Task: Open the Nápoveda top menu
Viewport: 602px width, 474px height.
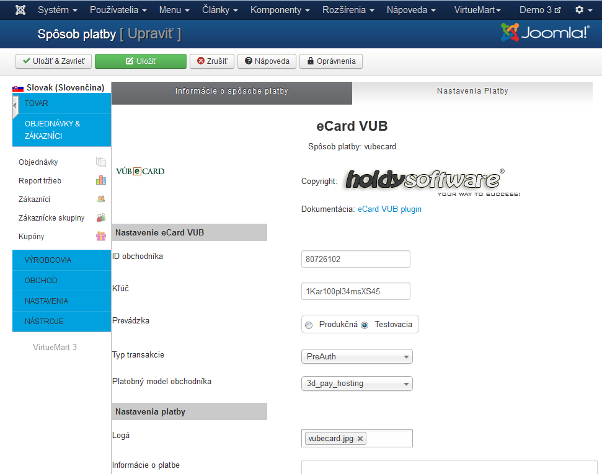Action: (411, 10)
